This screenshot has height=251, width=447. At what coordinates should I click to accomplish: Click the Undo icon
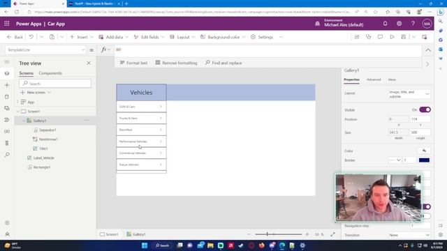click(x=31, y=37)
